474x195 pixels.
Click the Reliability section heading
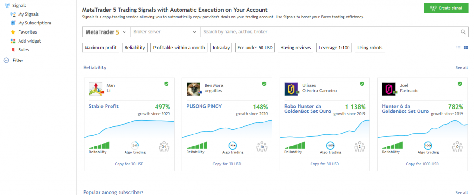click(x=95, y=67)
